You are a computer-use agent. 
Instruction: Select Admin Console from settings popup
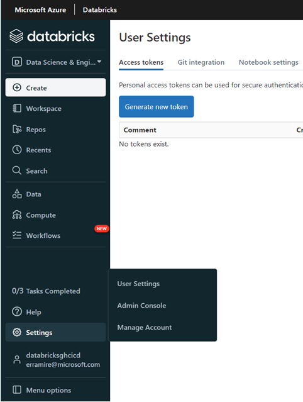141,306
